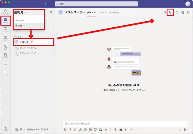Open the sidebar more apps ellipsis
Screen dimensions: 193x134
coord(5,65)
